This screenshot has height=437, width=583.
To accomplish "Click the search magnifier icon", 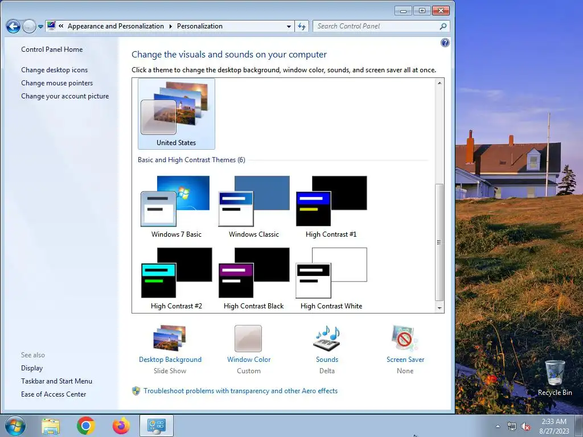I will 443,26.
